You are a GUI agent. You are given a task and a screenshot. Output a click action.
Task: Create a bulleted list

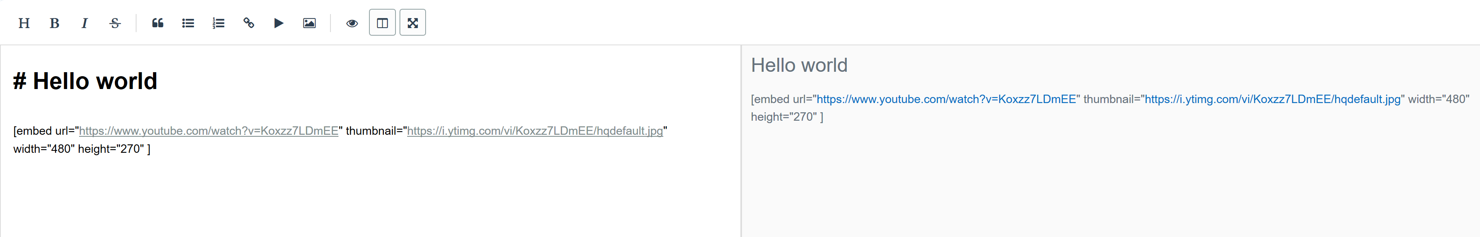point(188,22)
